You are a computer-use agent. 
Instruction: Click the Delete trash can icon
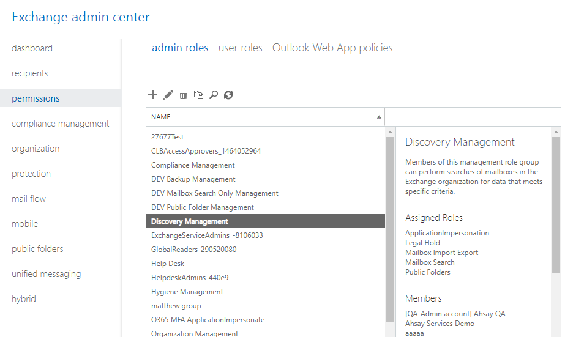pos(183,95)
